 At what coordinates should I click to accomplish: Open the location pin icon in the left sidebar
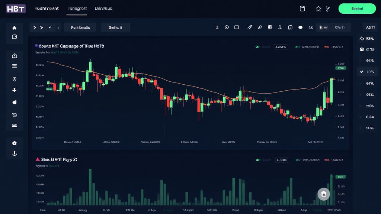point(14,79)
